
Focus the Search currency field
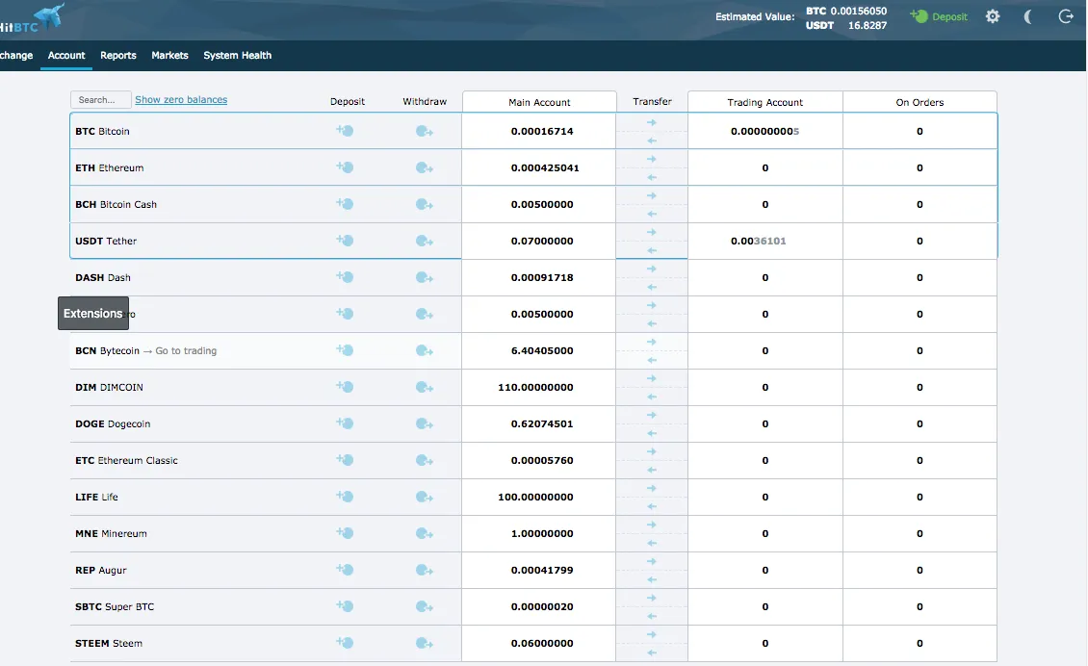(100, 100)
